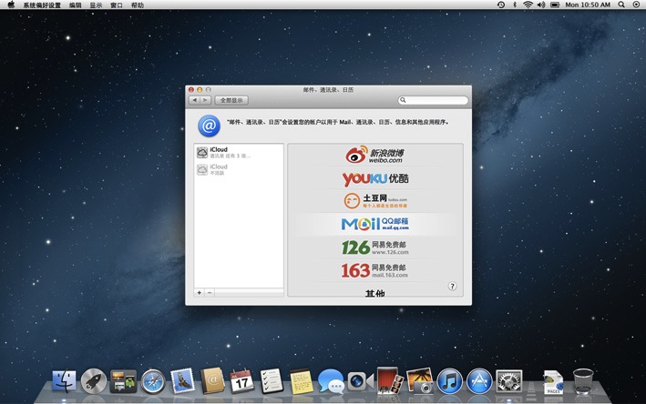Open Calendar icon showing 17
Screen dimensions: 646x404
pos(241,381)
